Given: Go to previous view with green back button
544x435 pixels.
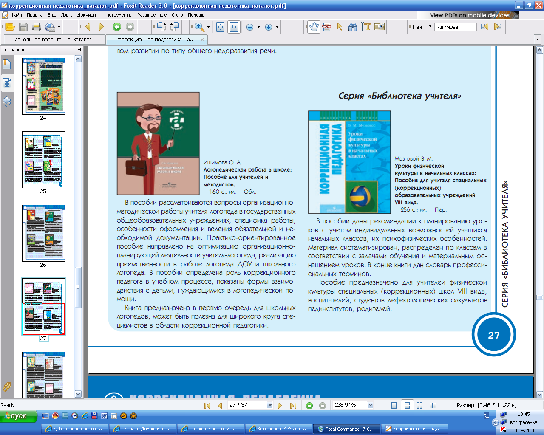Looking at the screenshot, I should [x=116, y=27].
